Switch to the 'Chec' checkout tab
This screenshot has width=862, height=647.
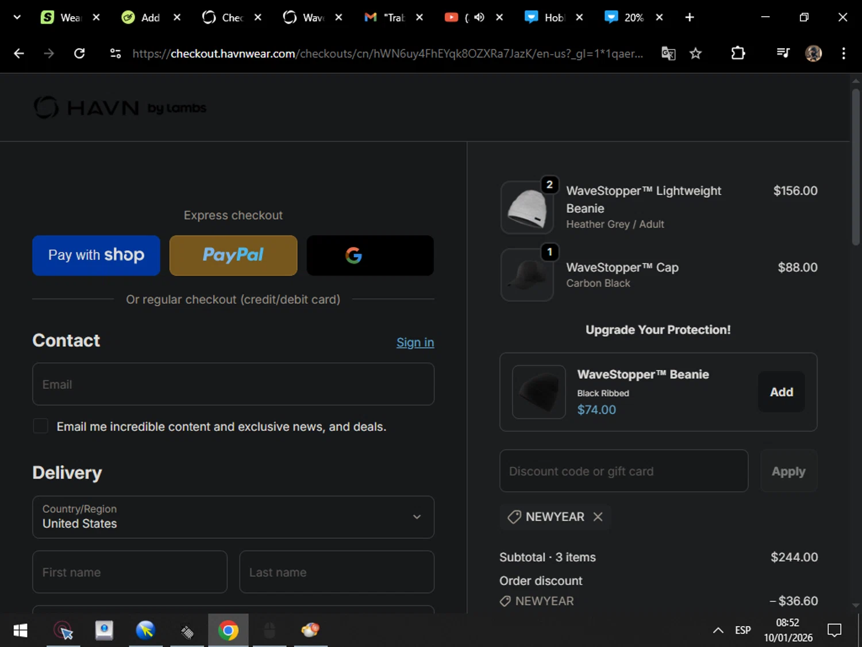223,17
